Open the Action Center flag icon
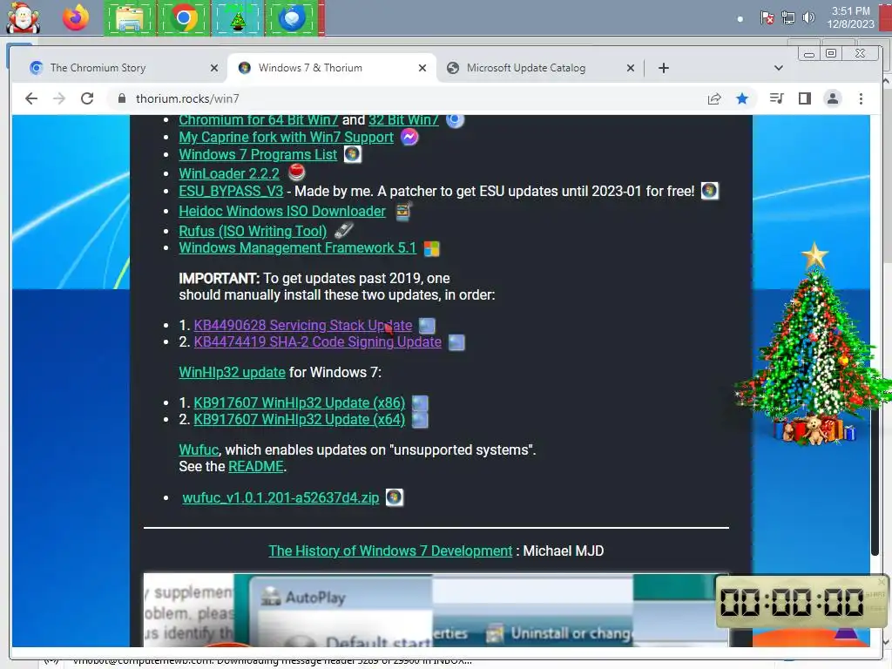The width and height of the screenshot is (892, 669). click(x=767, y=18)
